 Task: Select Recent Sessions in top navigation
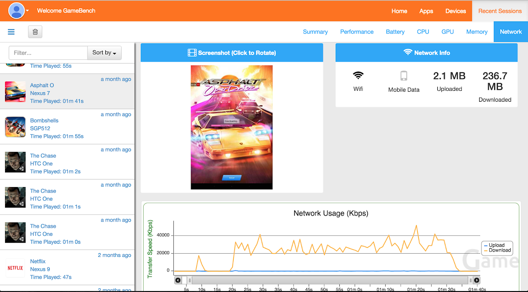click(x=500, y=11)
